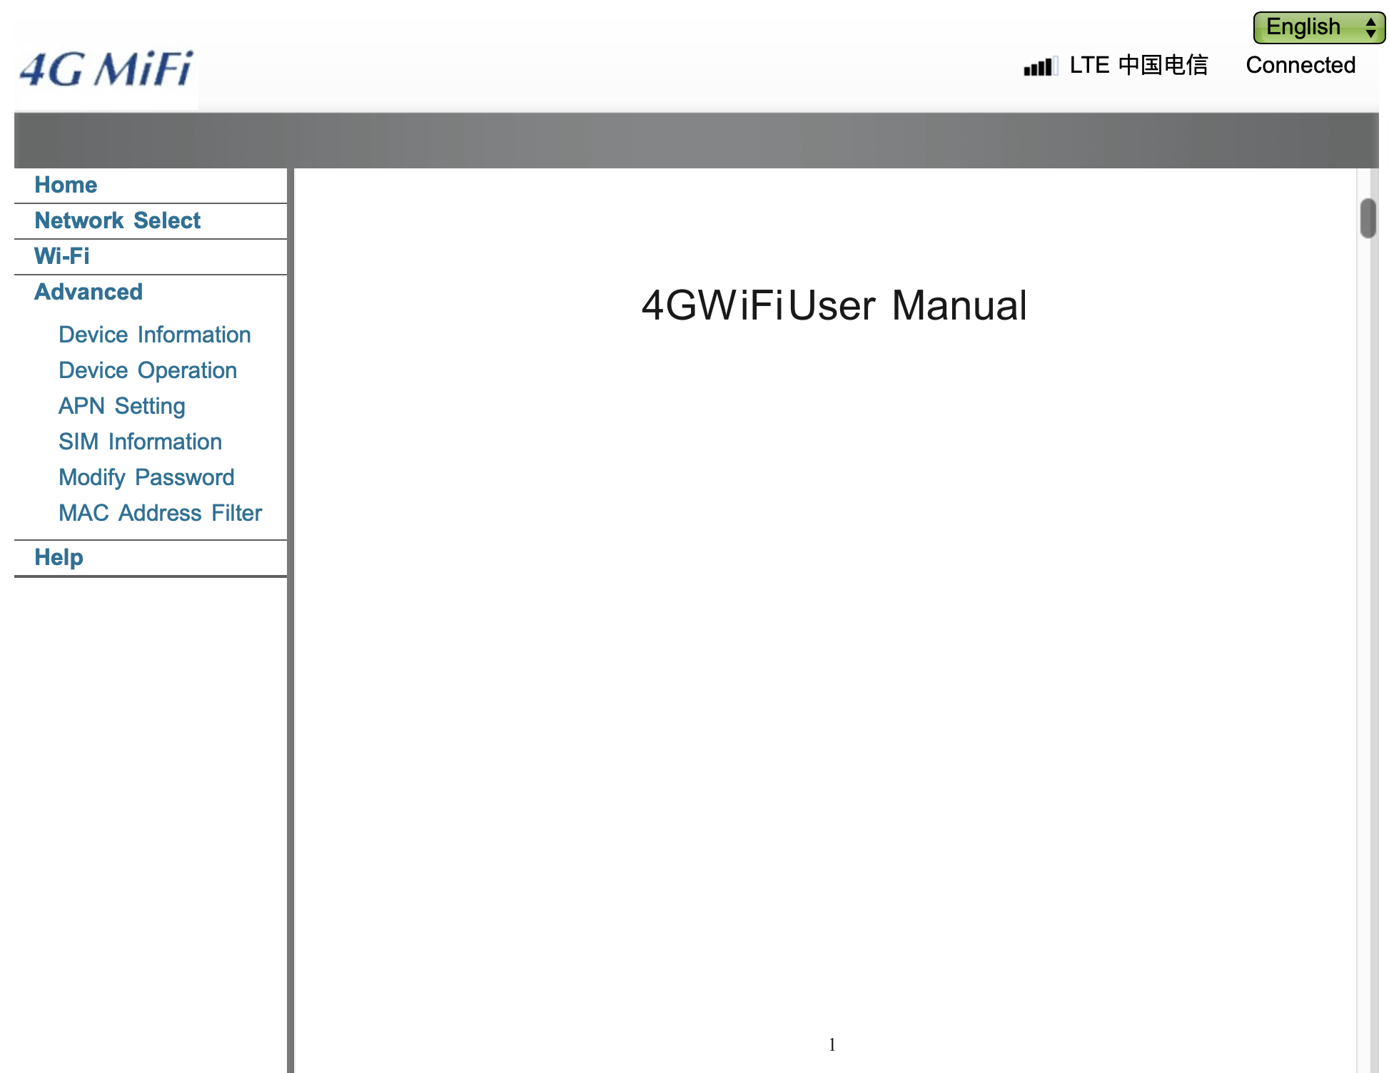The image size is (1389, 1073).
Task: Click the page number 1 footer
Action: pos(832,1044)
